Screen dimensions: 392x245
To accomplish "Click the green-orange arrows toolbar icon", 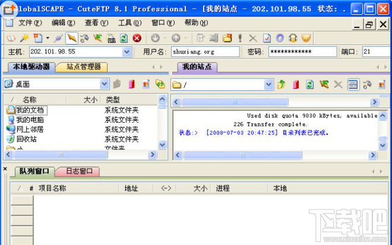I will click(98, 38).
